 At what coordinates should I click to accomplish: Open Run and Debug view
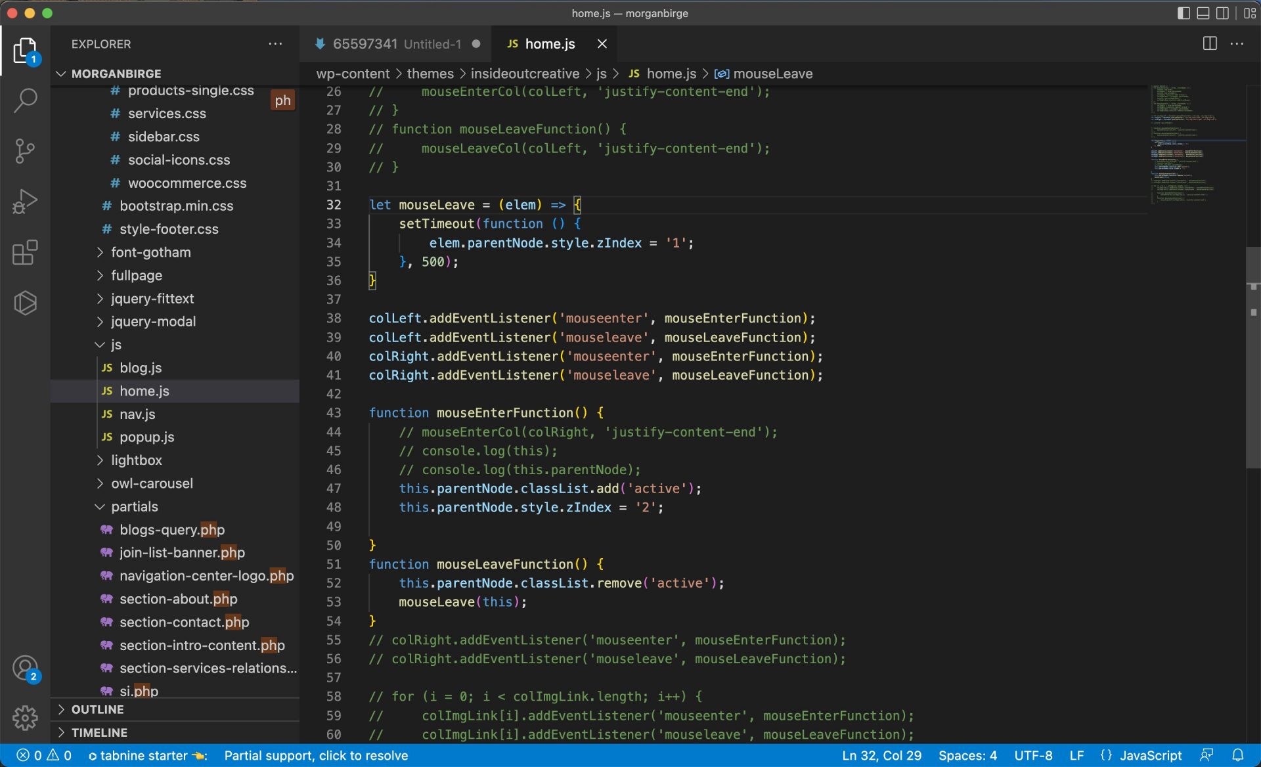tap(25, 202)
